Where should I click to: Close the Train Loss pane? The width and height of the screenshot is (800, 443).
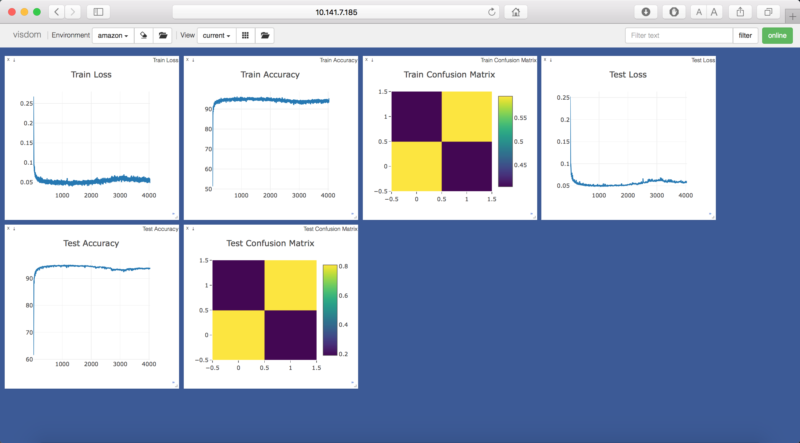tap(8, 60)
